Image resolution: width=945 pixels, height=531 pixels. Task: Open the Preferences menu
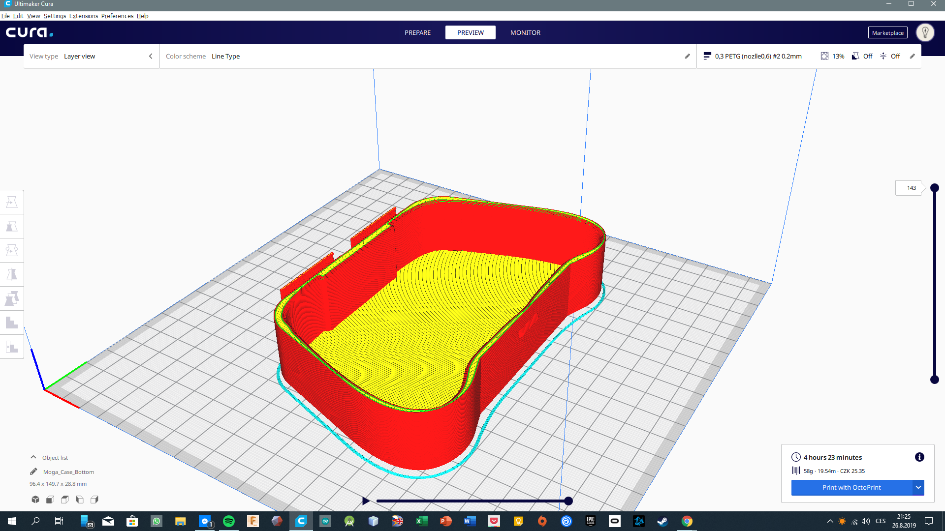tap(117, 16)
